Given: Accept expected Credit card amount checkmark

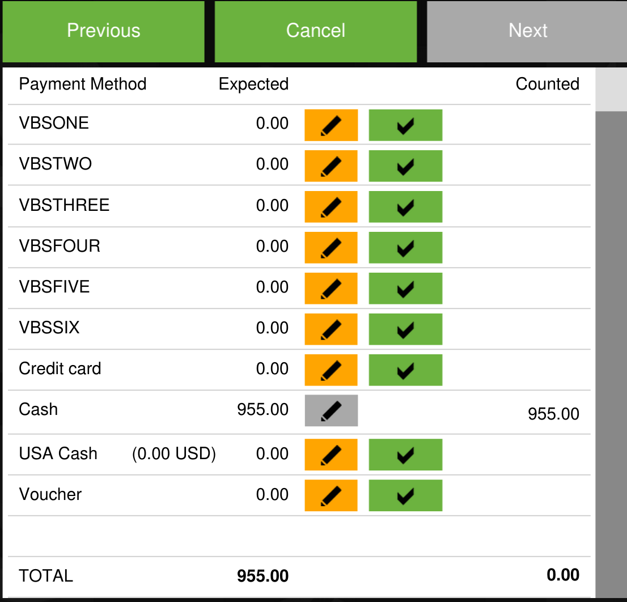Looking at the screenshot, I should (405, 370).
